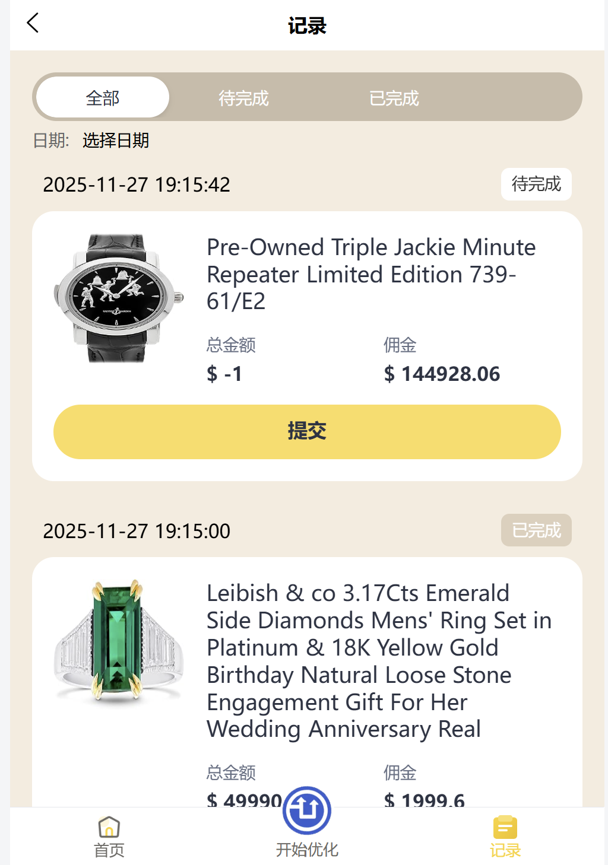Click the yellow 提交 button
Screen dimensions: 608x865
click(307, 431)
